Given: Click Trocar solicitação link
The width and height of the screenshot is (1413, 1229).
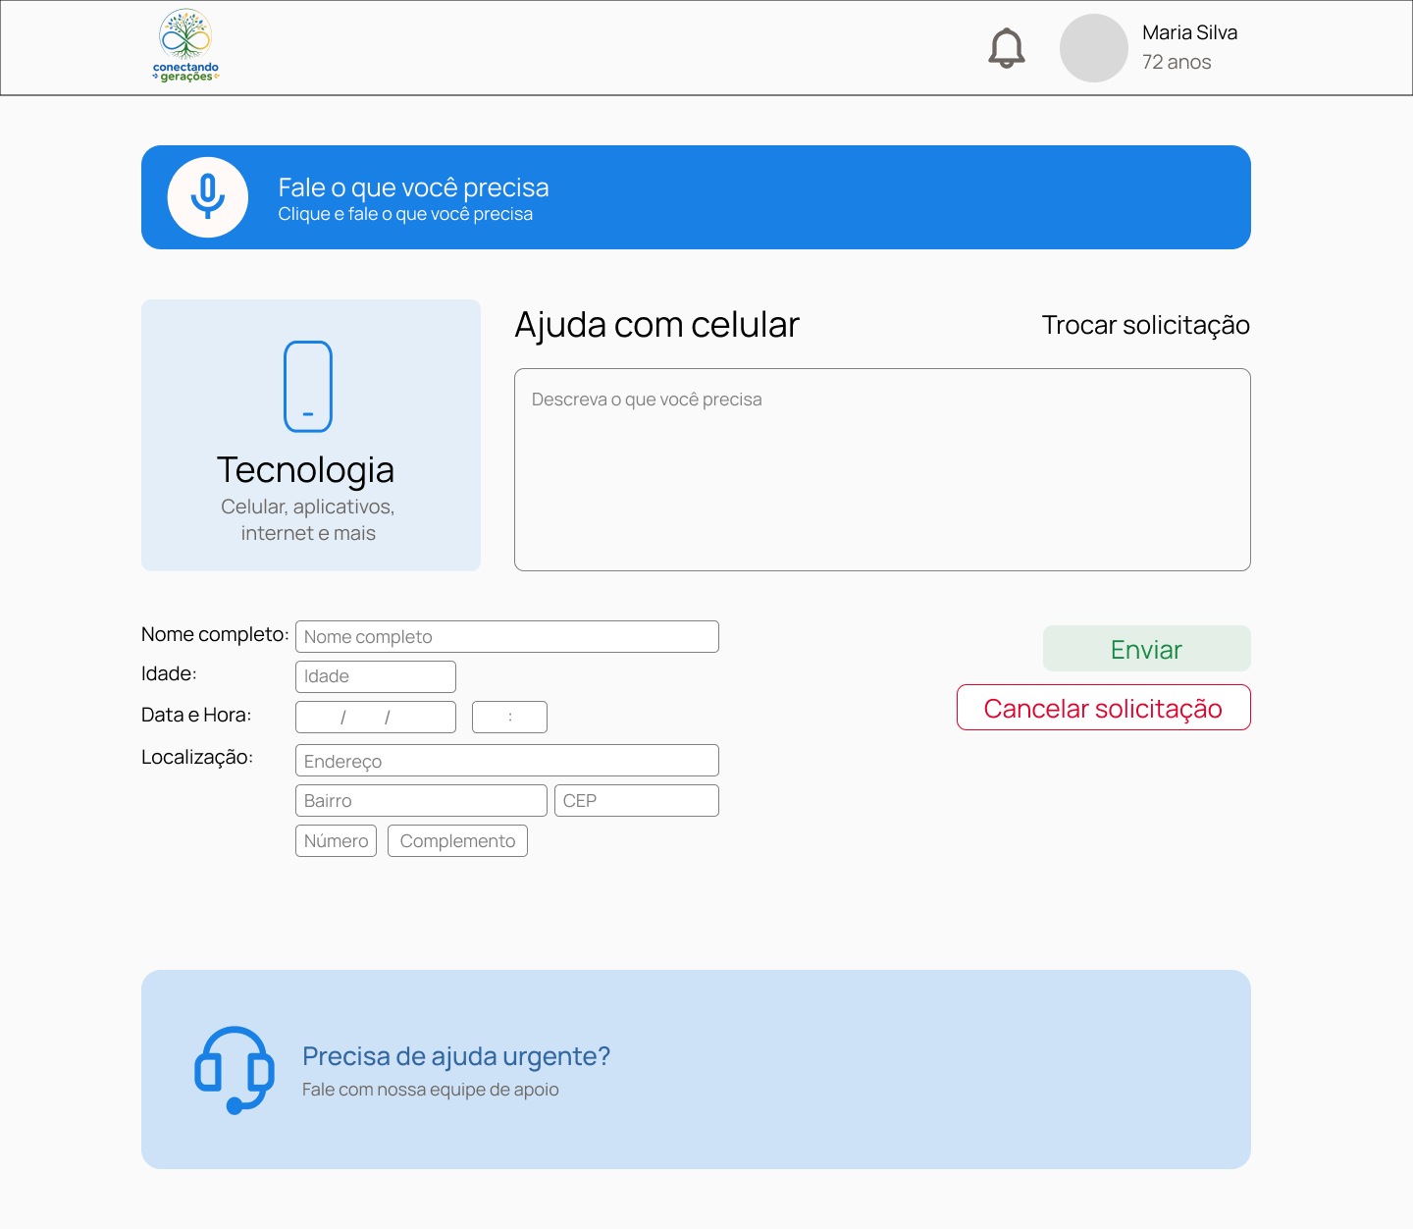Looking at the screenshot, I should pos(1145,325).
